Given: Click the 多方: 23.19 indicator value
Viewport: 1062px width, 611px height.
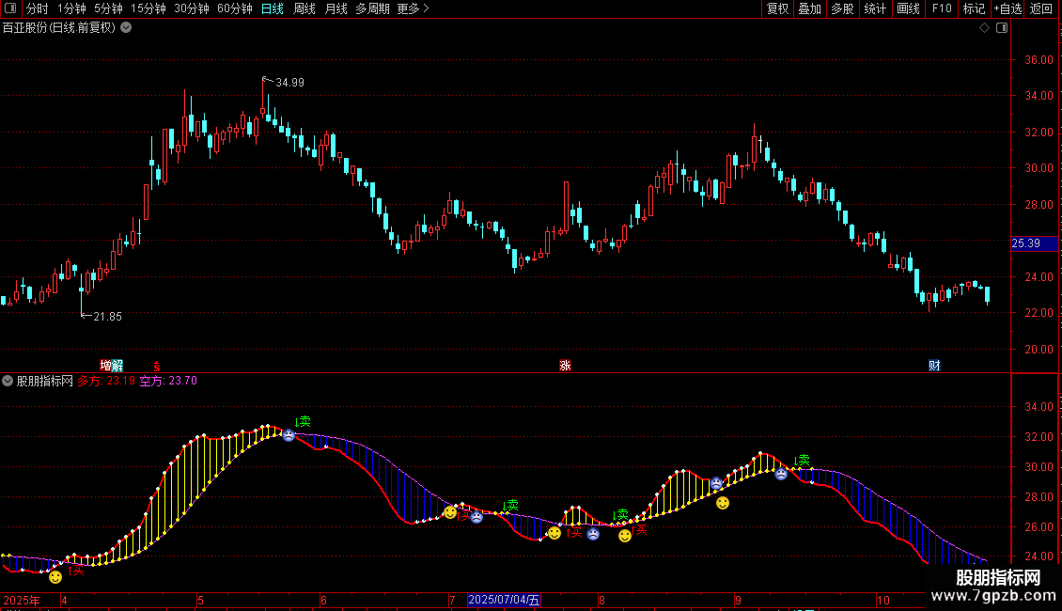Looking at the screenshot, I should [106, 382].
